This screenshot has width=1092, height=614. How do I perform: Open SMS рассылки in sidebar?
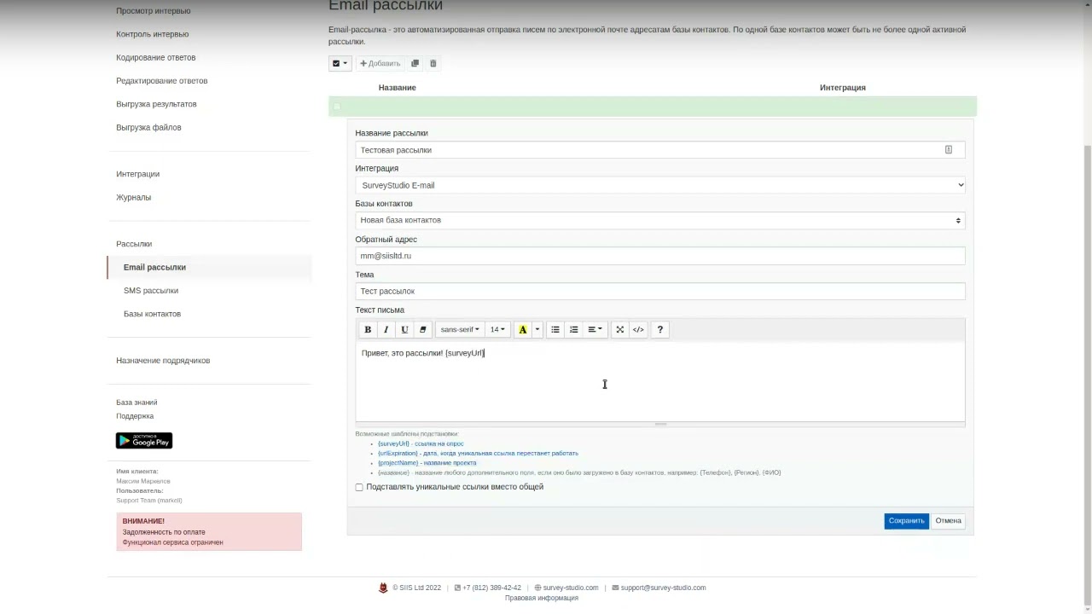pos(151,291)
